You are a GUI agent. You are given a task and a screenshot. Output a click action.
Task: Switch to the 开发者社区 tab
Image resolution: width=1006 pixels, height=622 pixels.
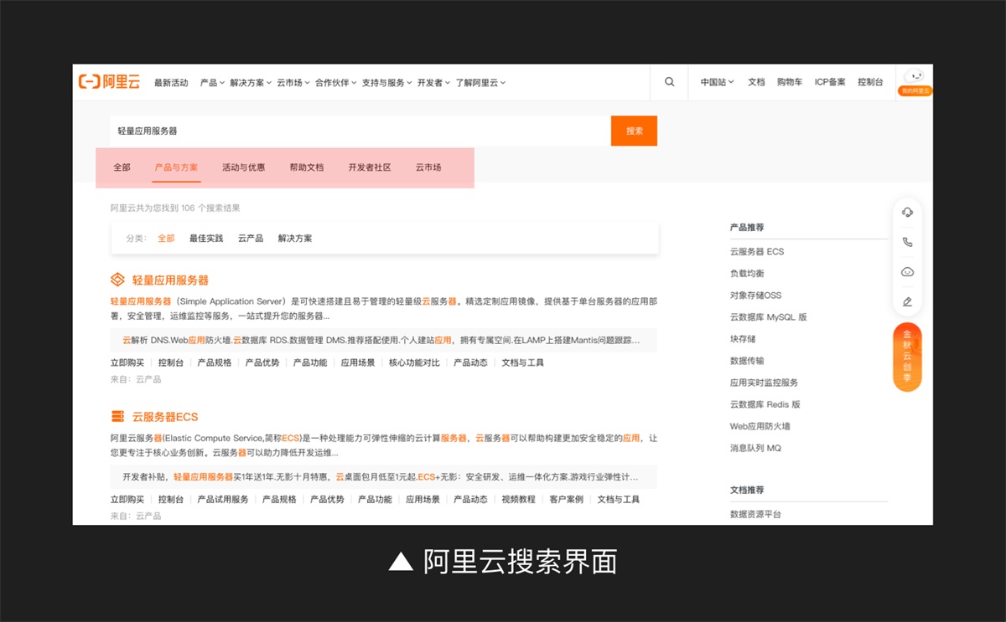coord(370,167)
